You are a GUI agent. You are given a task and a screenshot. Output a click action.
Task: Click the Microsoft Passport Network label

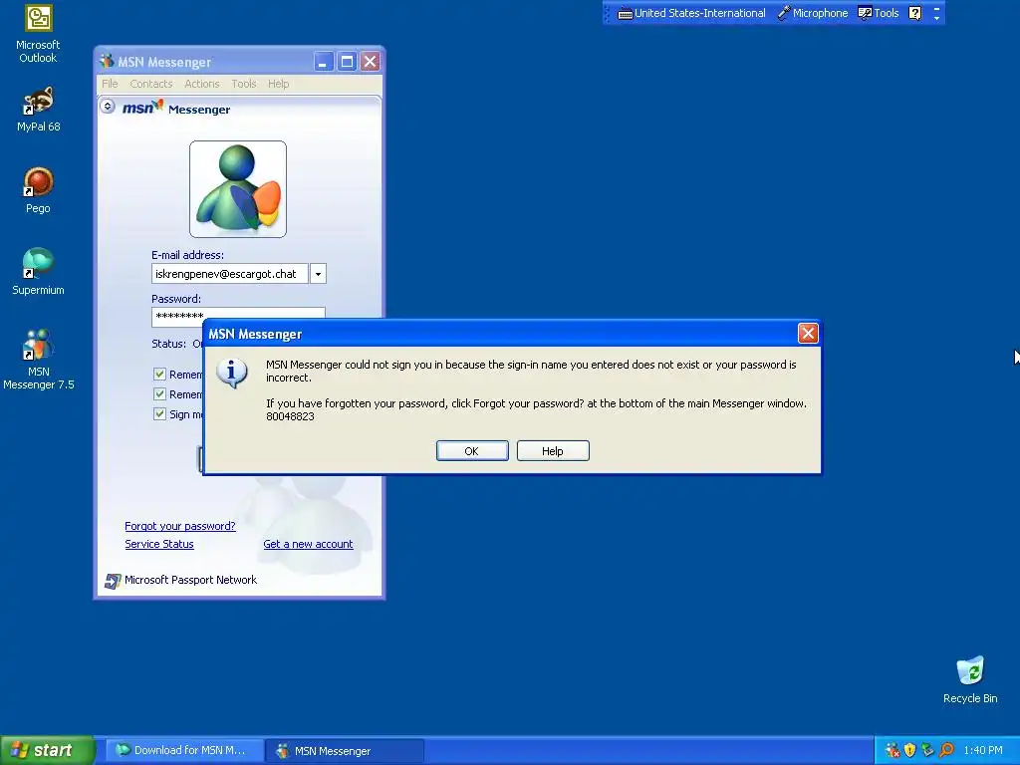coord(190,580)
